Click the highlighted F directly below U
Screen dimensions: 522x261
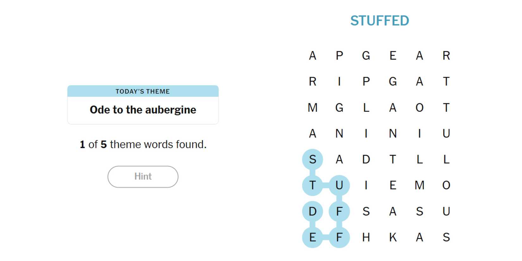(339, 211)
